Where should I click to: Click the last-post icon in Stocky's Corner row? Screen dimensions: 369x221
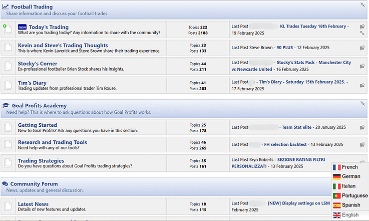[x=362, y=66]
